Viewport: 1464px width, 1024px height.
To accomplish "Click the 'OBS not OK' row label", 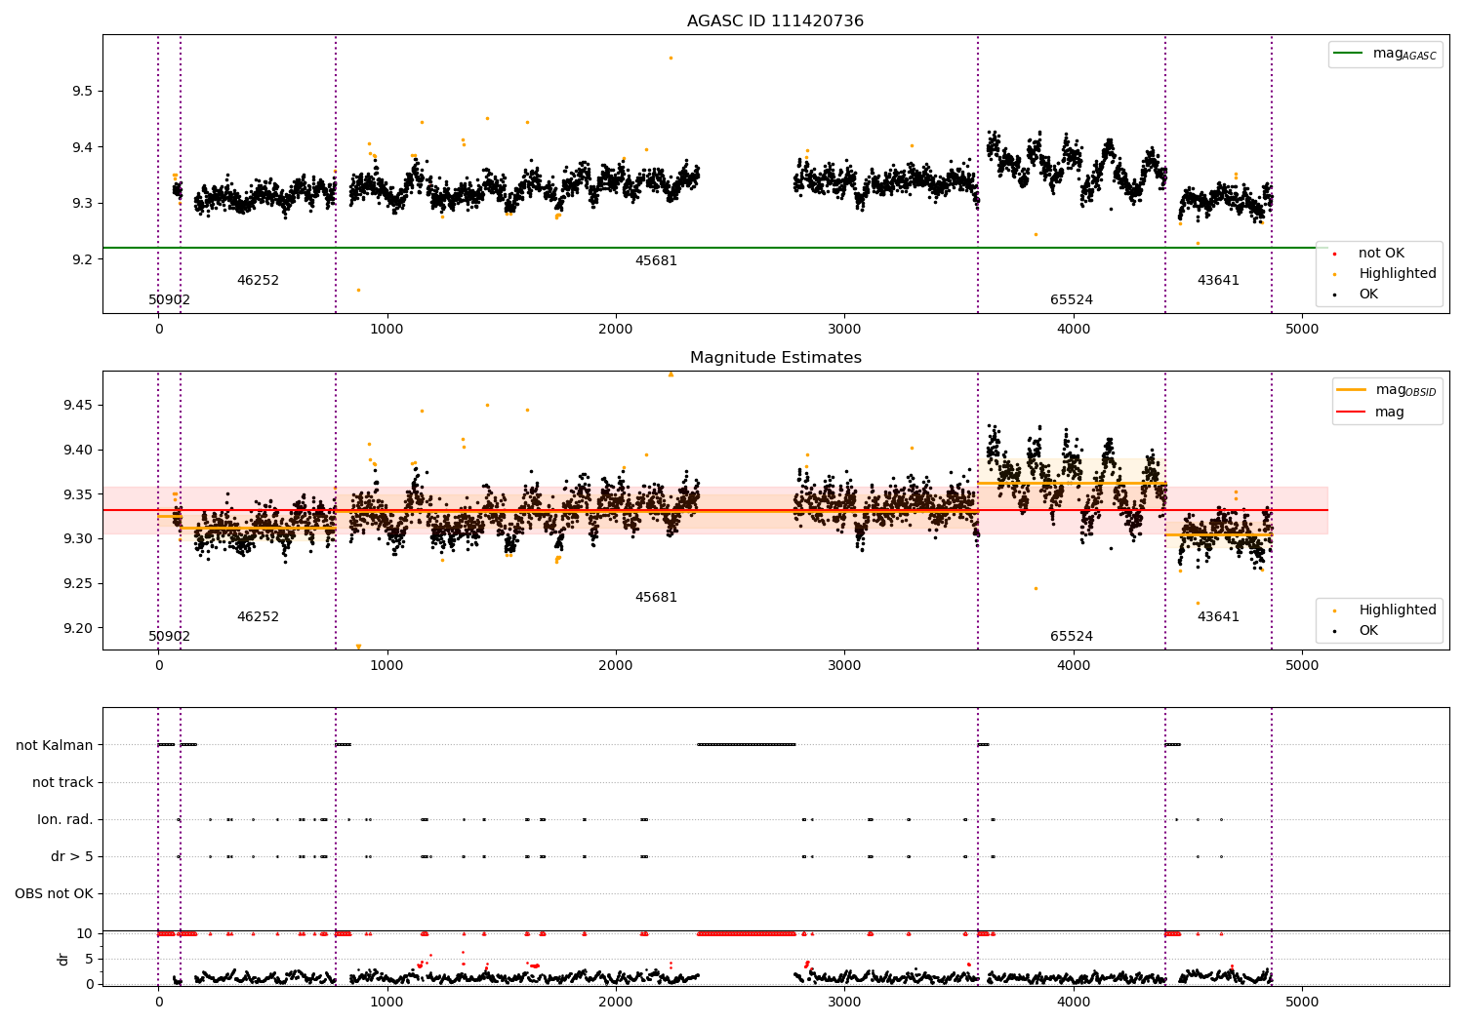I will 54,894.
